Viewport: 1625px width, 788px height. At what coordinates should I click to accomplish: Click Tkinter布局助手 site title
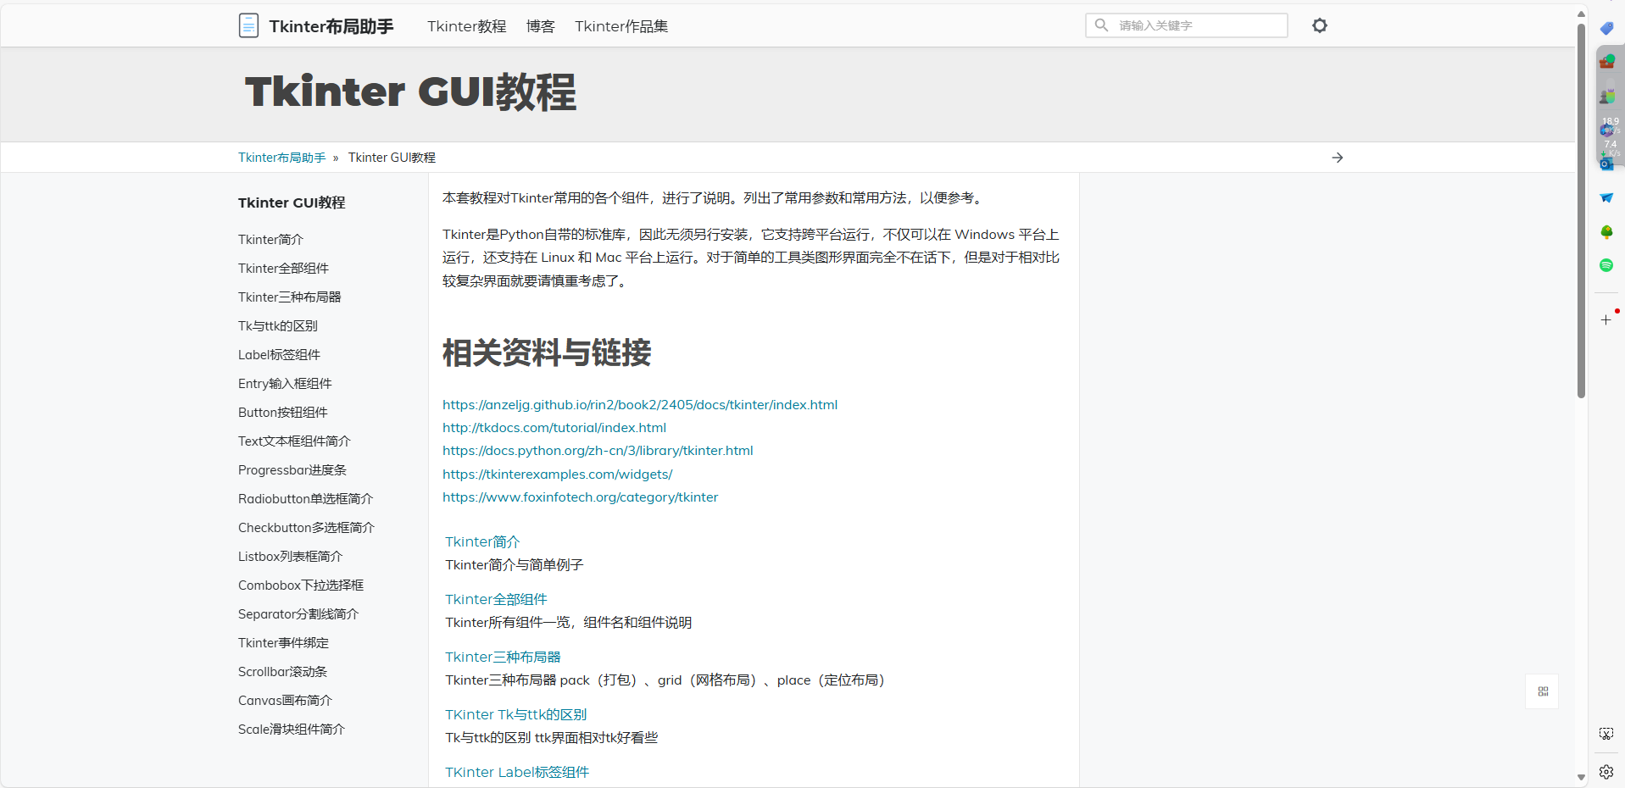coord(331,26)
